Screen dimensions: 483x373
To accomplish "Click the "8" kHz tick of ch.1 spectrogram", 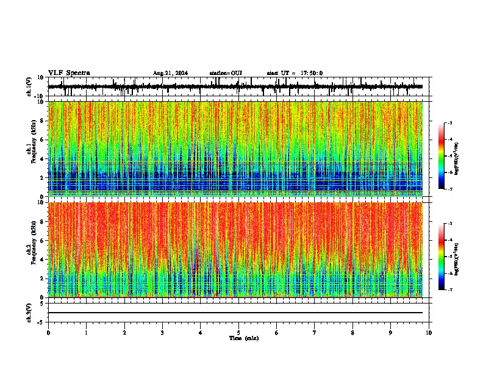I will click(43, 121).
